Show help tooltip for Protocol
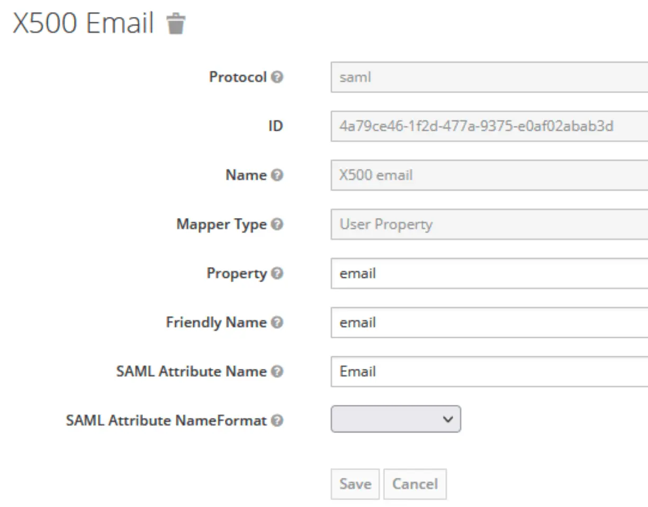648x507 pixels. pos(277,77)
